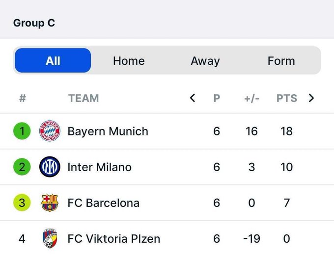
Task: Tap the Bayern Munich club crest
Action: point(50,131)
